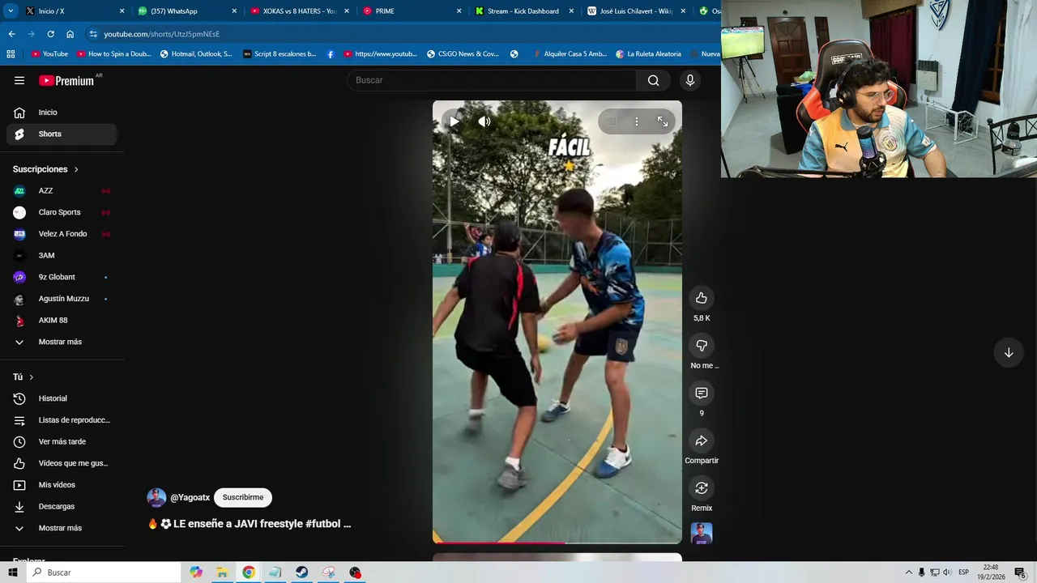
Task: Open the Windows Start menu
Action: tap(13, 572)
